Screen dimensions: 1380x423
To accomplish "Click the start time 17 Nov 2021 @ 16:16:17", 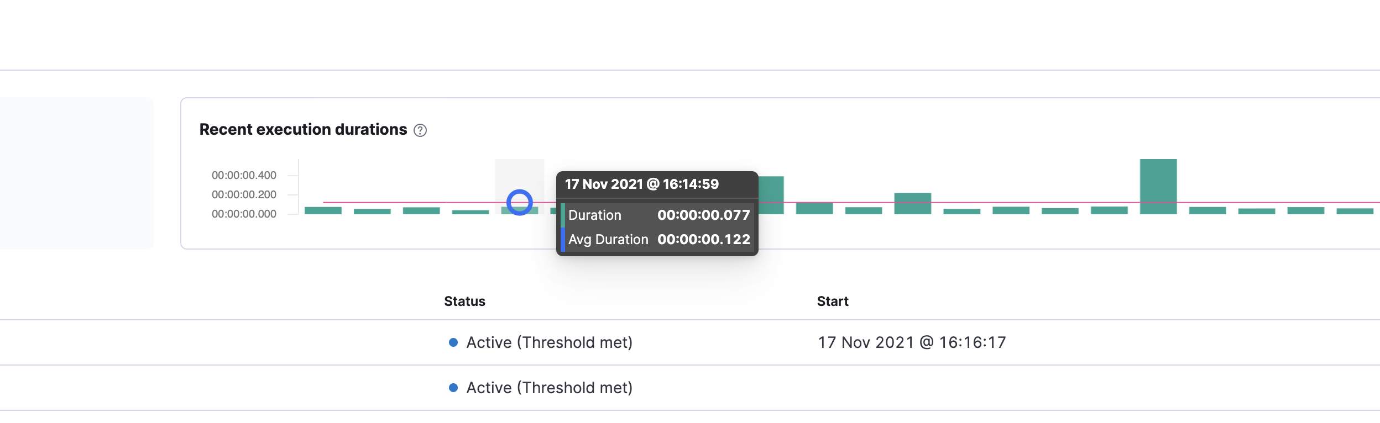I will point(912,342).
